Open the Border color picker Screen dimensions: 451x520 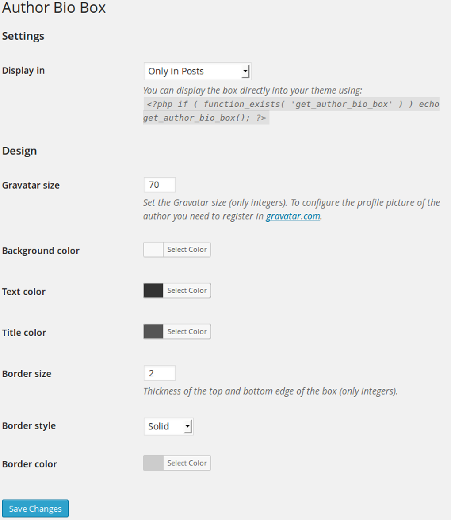186,463
